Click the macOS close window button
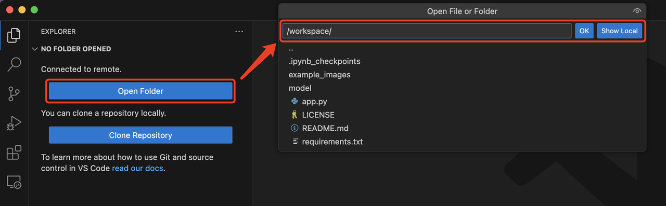 click(10, 10)
